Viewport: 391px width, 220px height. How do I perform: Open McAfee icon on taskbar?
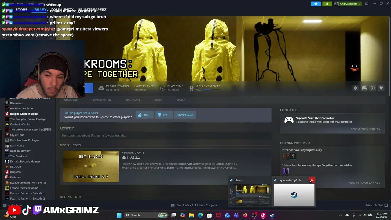tap(218, 215)
